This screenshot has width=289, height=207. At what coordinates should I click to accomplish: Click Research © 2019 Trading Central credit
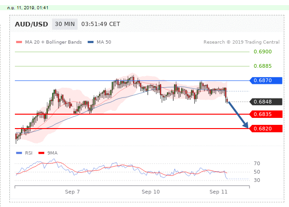click(242, 42)
